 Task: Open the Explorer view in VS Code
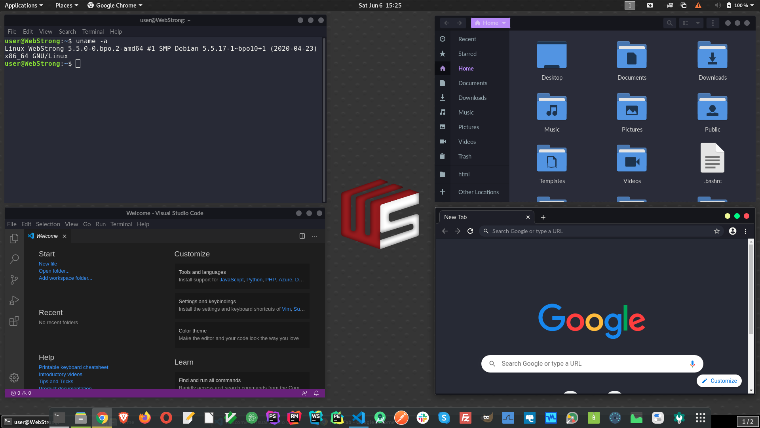(x=14, y=238)
